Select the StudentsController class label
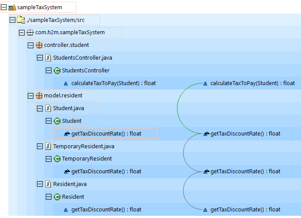This screenshot has height=218, width=301. pyautogui.click(x=86, y=71)
